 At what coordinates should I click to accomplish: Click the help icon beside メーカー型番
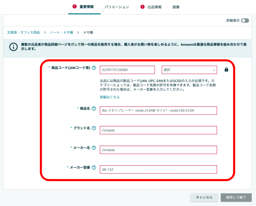pyautogui.click(x=94, y=168)
